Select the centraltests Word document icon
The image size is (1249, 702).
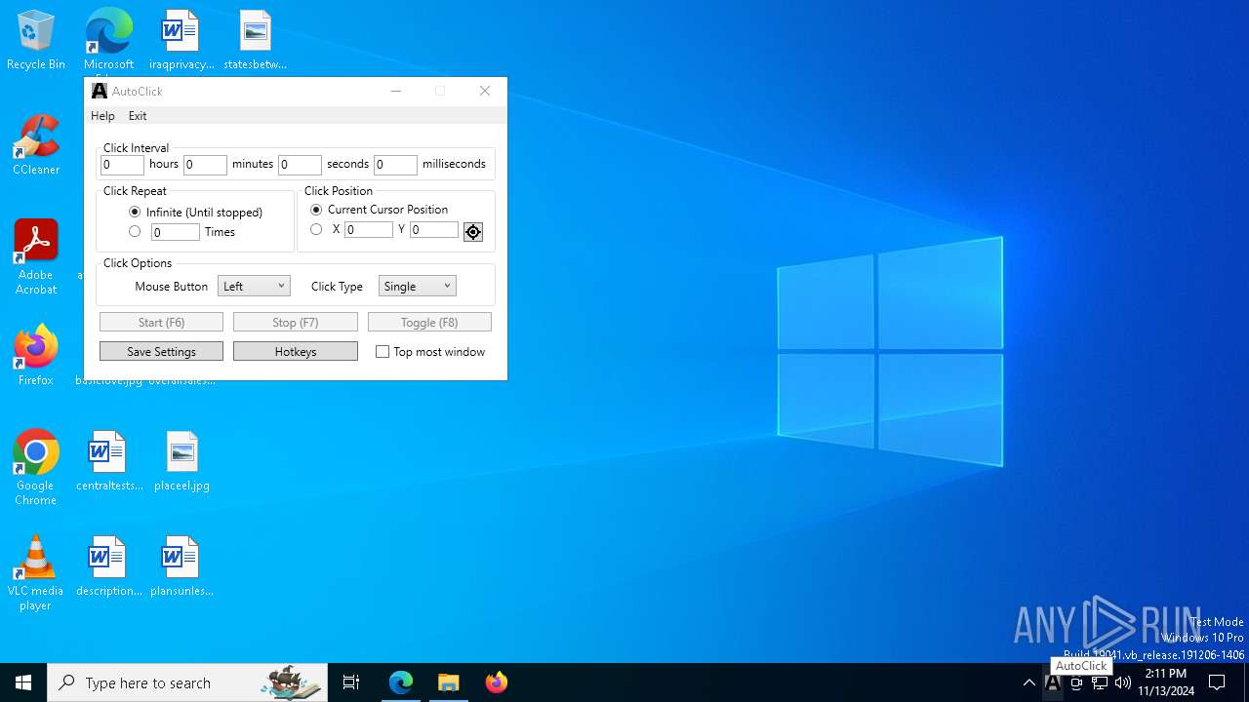108,461
